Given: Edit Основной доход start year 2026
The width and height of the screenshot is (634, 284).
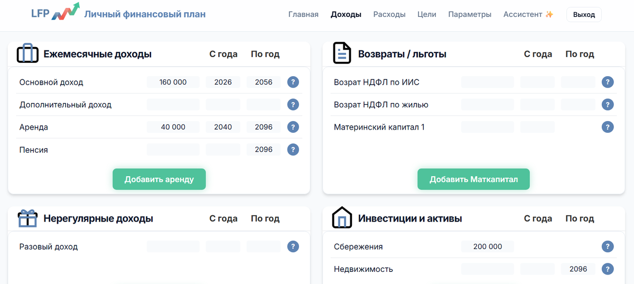Looking at the screenshot, I should coord(223,82).
